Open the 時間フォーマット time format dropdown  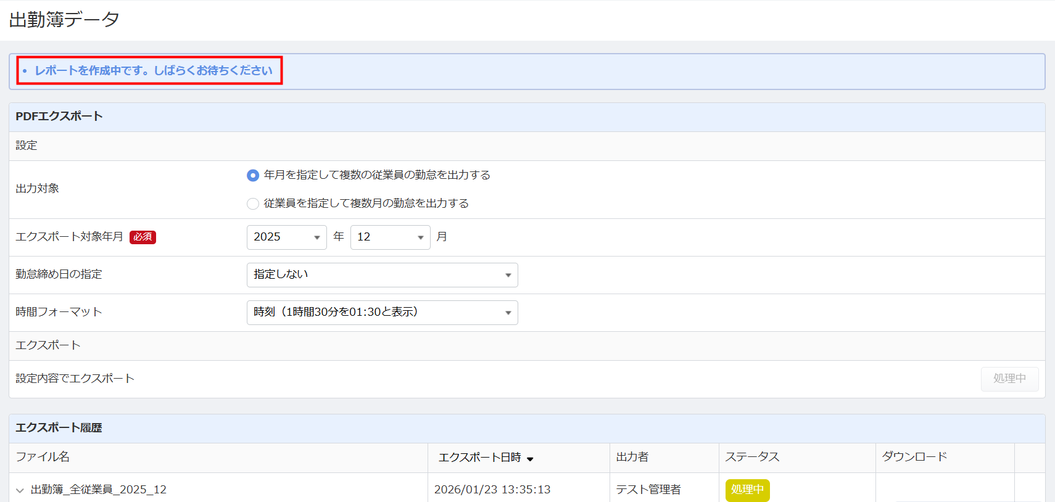coord(382,313)
